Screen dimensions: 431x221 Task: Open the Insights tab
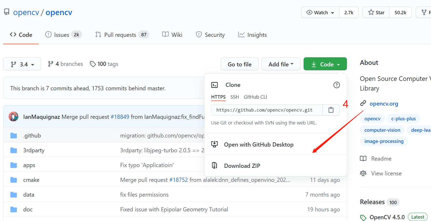tap(252, 35)
